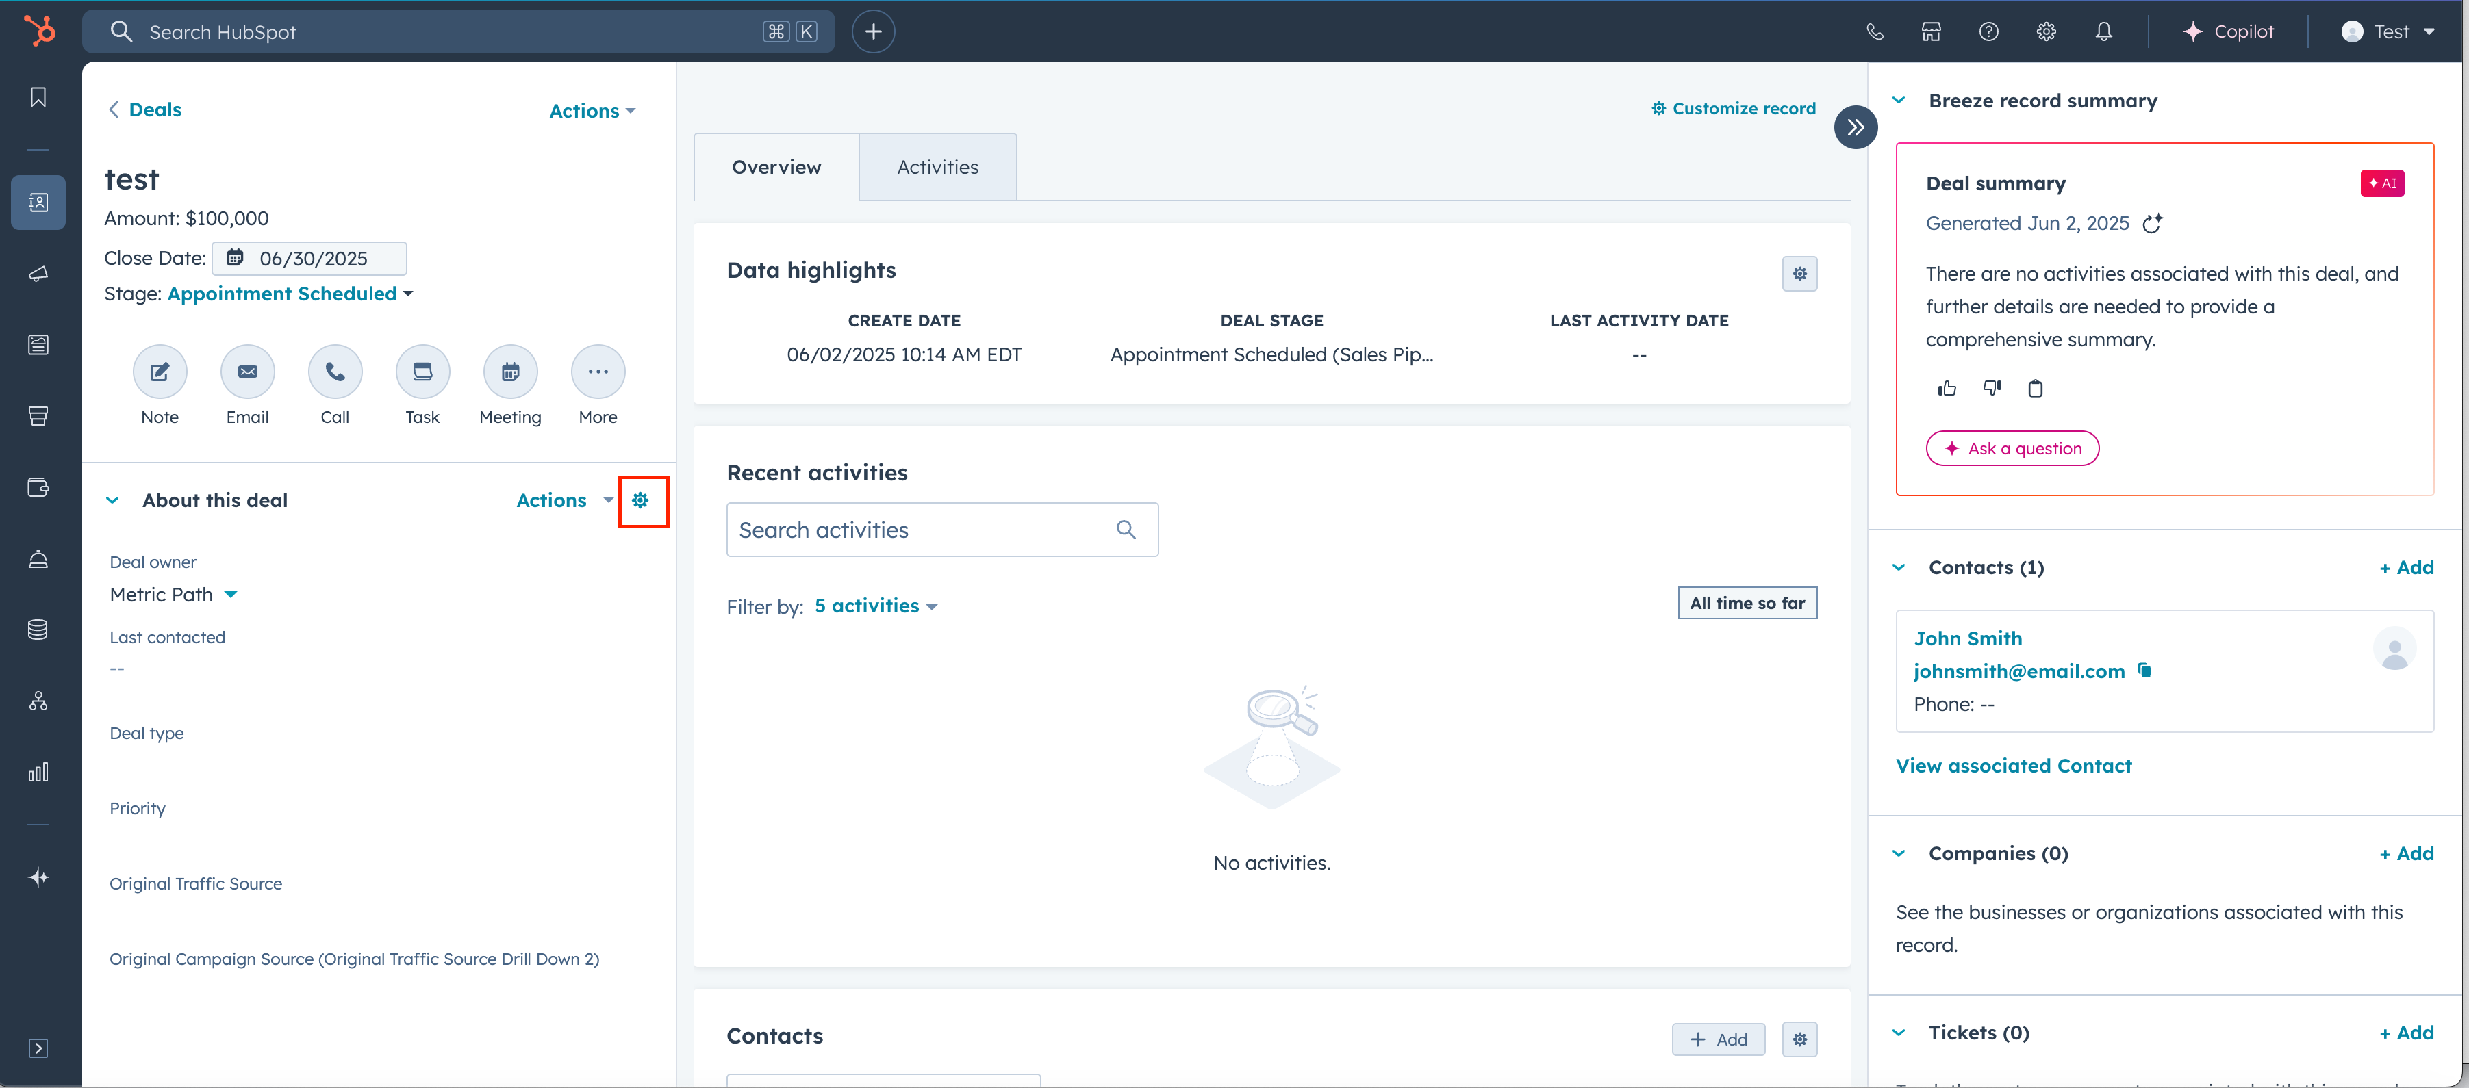Open About this deal Actions dropdown
The image size is (2469, 1088).
tap(565, 500)
